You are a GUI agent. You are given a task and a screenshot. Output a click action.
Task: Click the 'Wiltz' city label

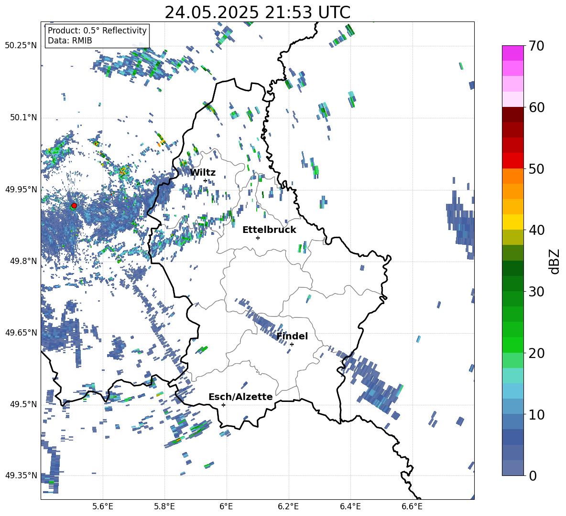[x=203, y=172]
